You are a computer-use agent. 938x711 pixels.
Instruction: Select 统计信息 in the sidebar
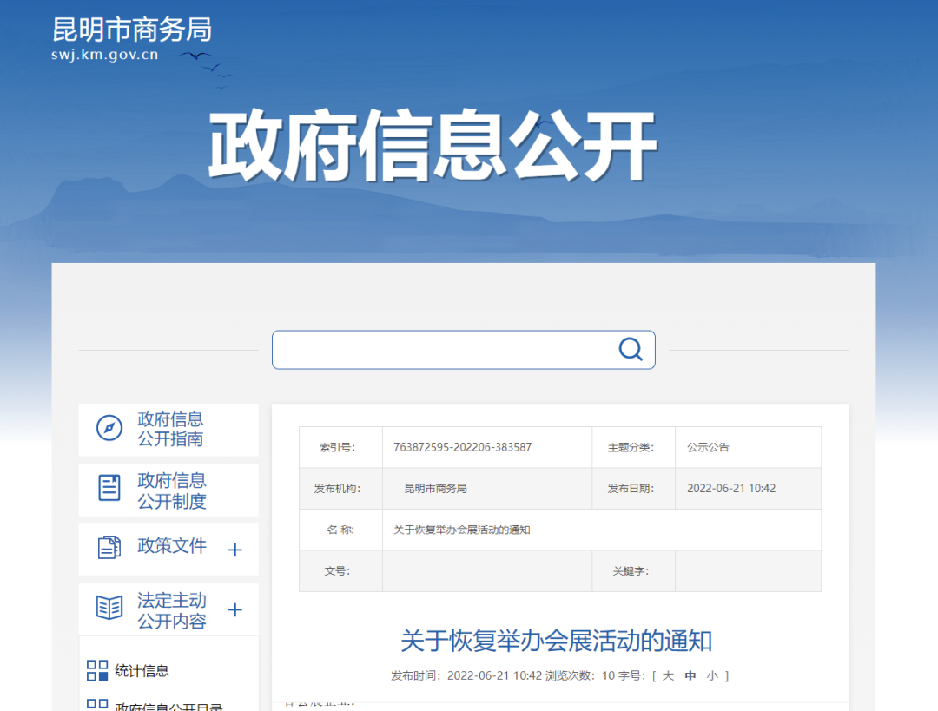pyautogui.click(x=142, y=671)
